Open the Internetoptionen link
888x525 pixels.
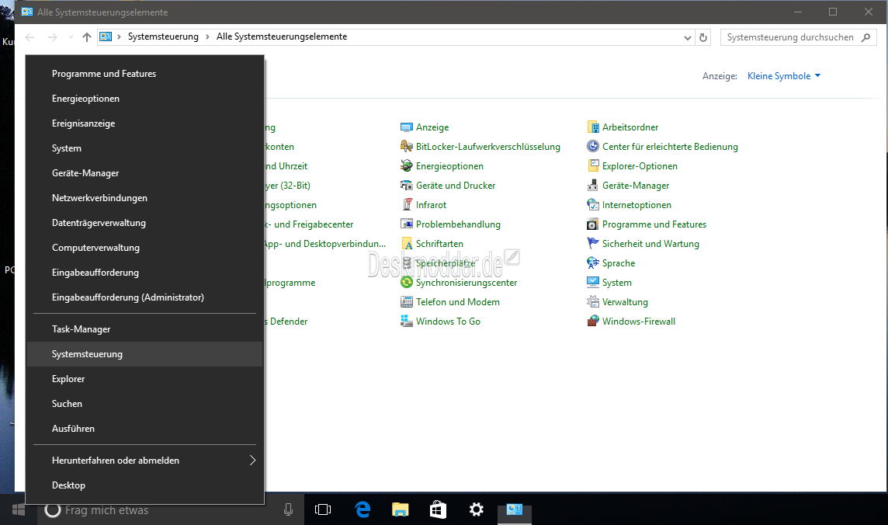pyautogui.click(x=637, y=205)
